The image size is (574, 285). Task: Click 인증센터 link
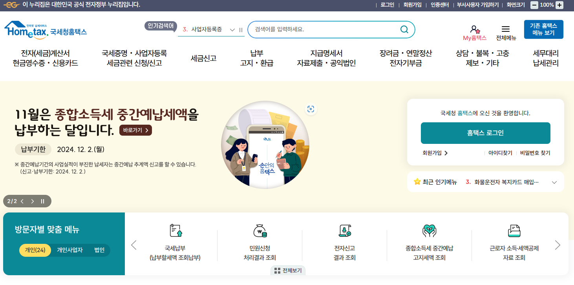439,5
